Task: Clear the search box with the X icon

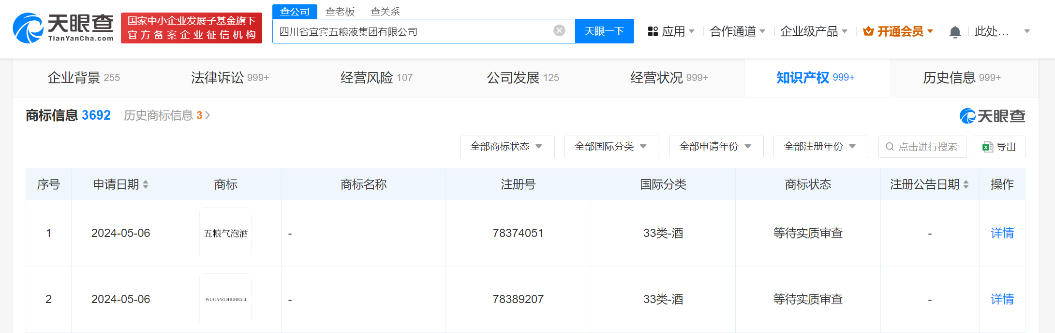Action: click(559, 31)
